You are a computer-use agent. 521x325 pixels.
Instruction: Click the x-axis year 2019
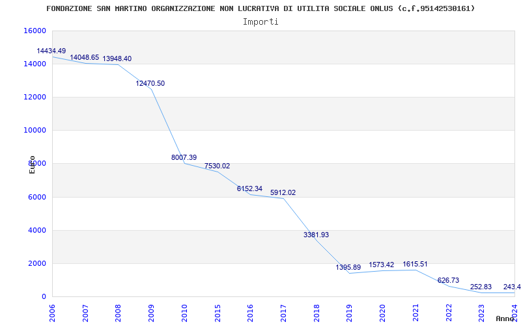[x=350, y=313]
